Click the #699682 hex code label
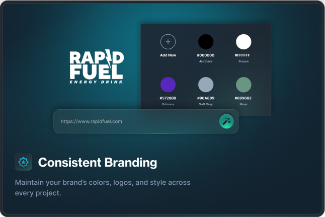Viewport: 325px width, 217px height. [x=243, y=98]
